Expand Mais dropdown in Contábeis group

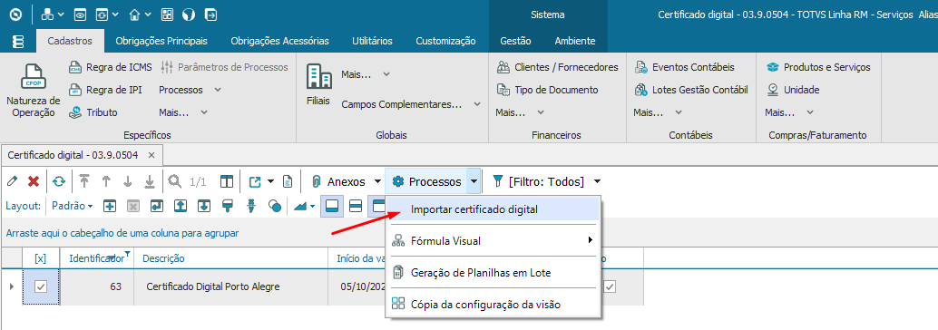[x=679, y=112]
